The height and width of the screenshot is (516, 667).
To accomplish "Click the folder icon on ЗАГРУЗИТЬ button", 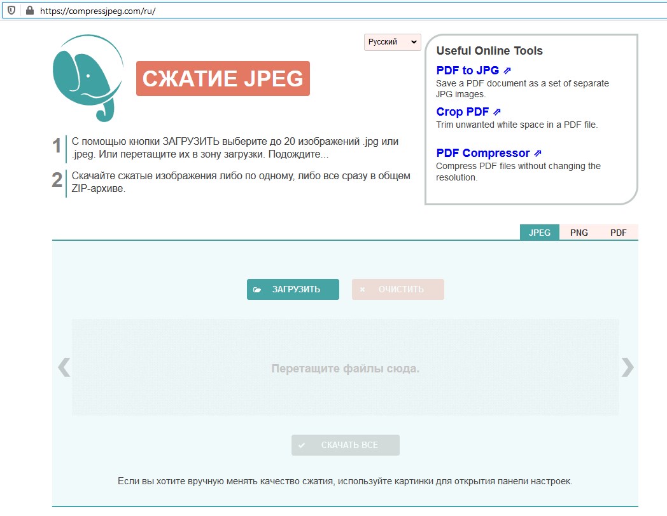I will click(x=257, y=290).
